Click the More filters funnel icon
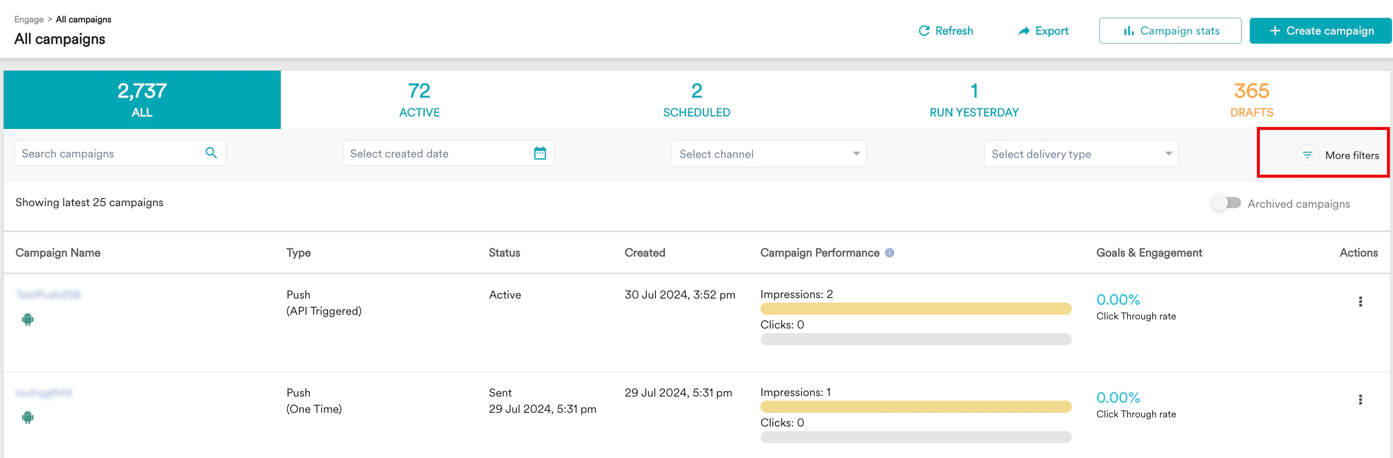The image size is (1393, 458). click(1307, 155)
